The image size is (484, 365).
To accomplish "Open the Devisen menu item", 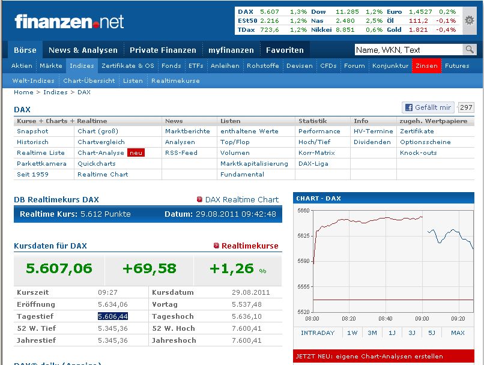I will tap(300, 65).
